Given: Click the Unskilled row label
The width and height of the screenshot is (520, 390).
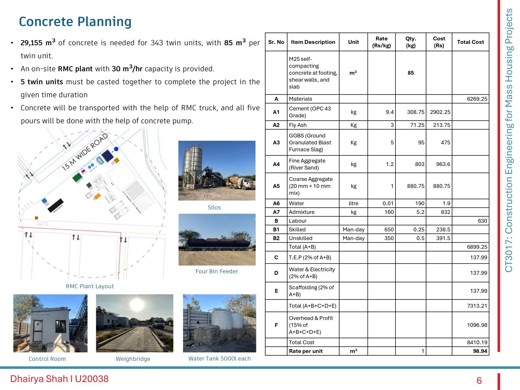Looking at the screenshot, I should click(301, 238).
